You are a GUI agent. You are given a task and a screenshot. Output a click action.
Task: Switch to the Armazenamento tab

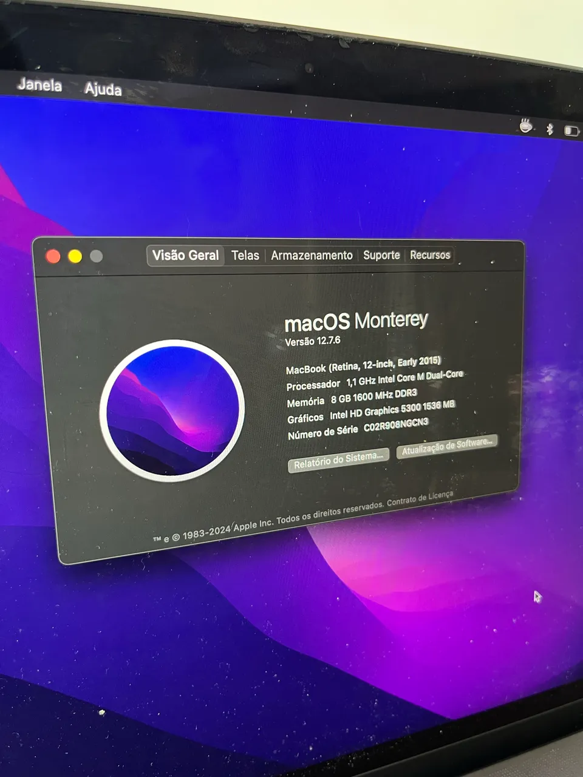tap(312, 256)
